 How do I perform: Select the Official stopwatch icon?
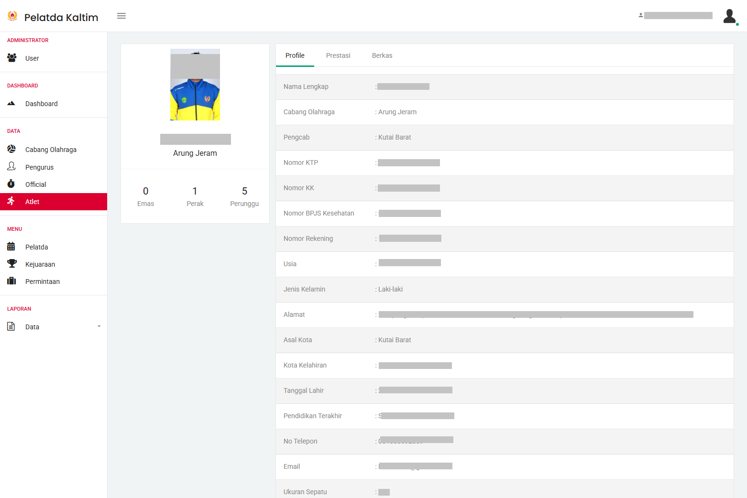(11, 184)
